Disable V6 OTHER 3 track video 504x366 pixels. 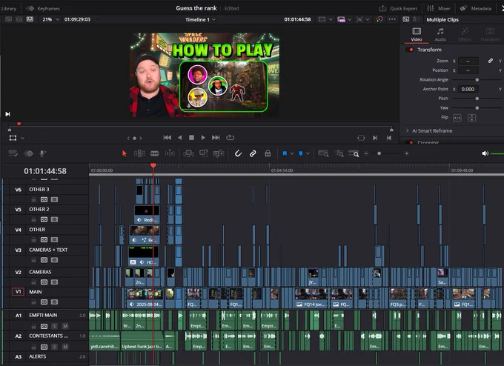[54, 199]
